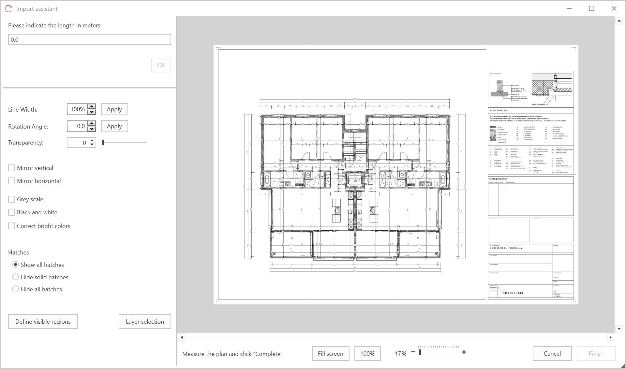
Task: Decrease Line Width with down arrow
Action: point(92,112)
